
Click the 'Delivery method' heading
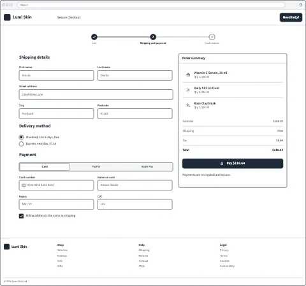[x=35, y=126]
